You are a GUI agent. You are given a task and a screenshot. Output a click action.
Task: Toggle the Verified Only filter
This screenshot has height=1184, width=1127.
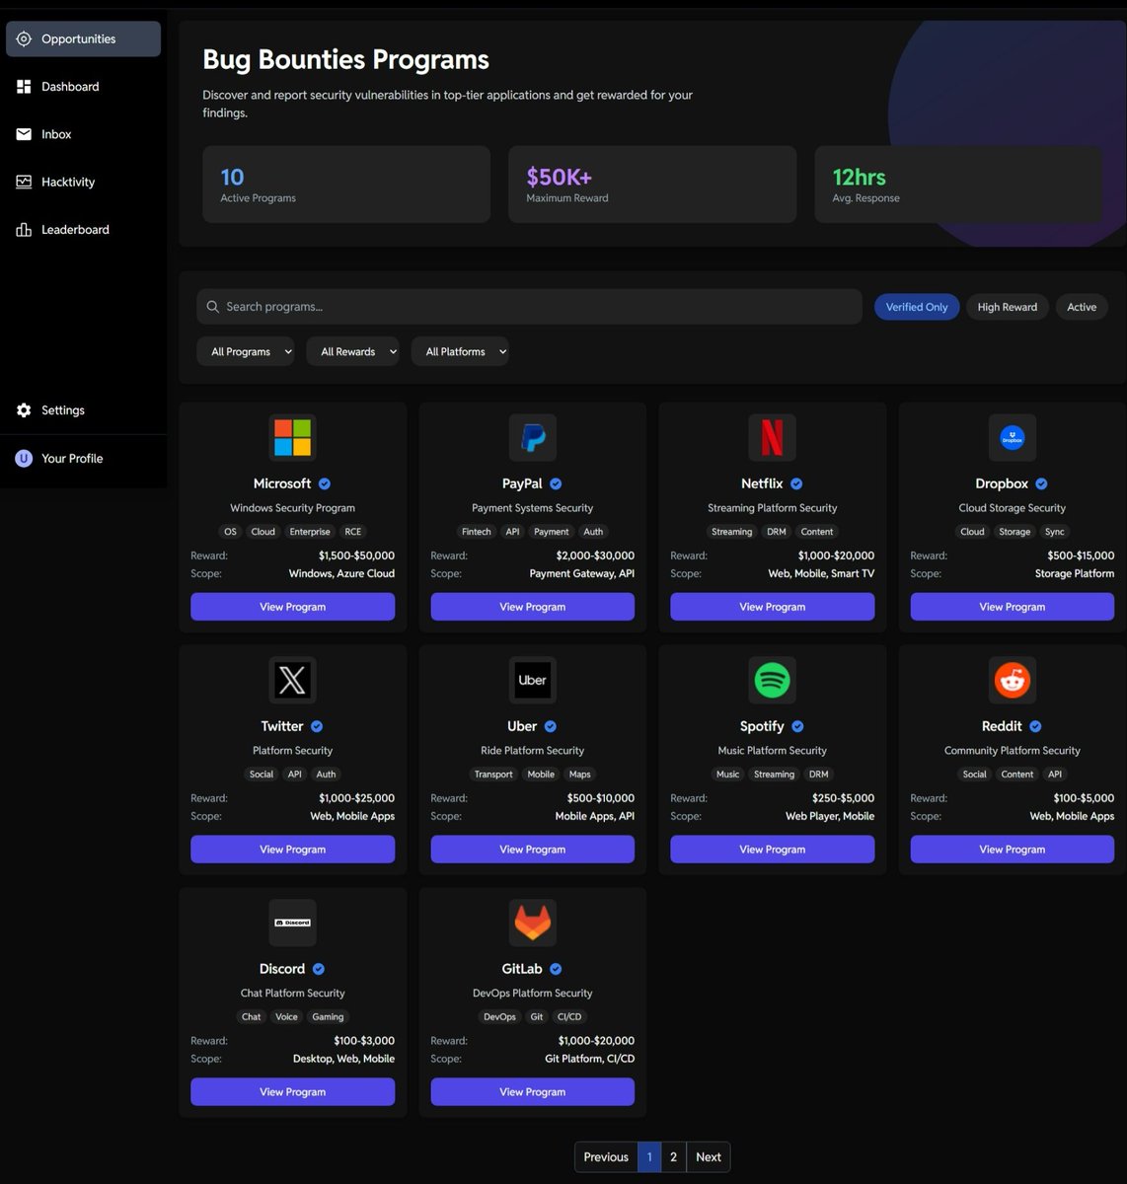917,307
